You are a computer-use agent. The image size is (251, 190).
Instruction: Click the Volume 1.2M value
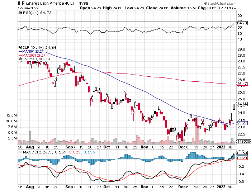point(183,8)
